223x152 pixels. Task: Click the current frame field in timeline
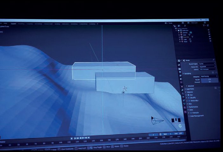pos(153,135)
